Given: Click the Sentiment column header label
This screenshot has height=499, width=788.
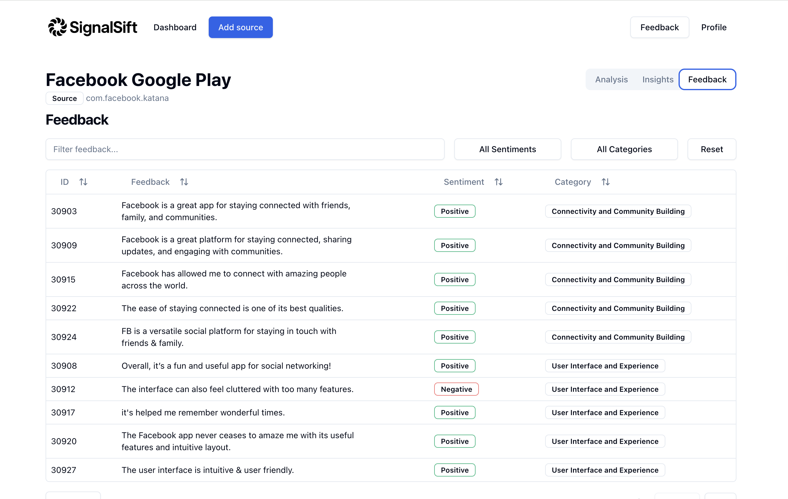Looking at the screenshot, I should [x=464, y=182].
